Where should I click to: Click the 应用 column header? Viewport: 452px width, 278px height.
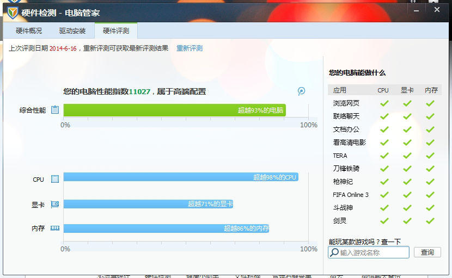(x=340, y=90)
